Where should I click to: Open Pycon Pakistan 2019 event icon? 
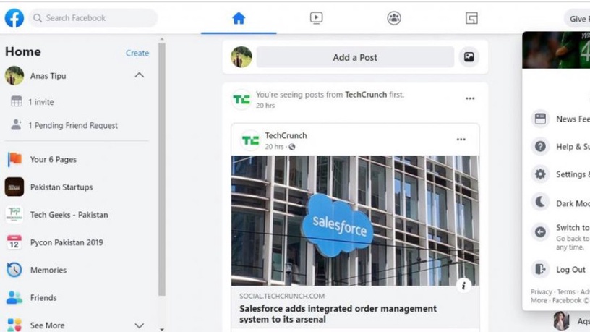[14, 242]
